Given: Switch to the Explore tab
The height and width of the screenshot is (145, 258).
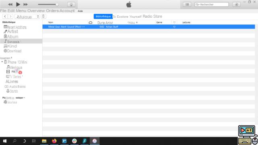Looking at the screenshot, I should [123, 17].
